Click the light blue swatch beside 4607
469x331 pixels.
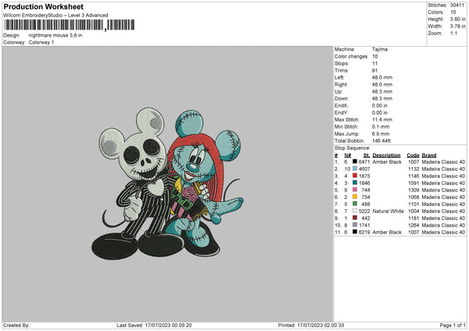point(355,169)
